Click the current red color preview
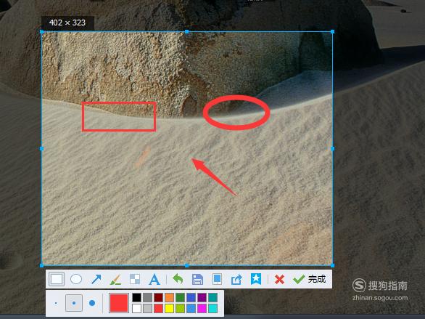Image resolution: width=425 pixels, height=319 pixels. coord(119,303)
